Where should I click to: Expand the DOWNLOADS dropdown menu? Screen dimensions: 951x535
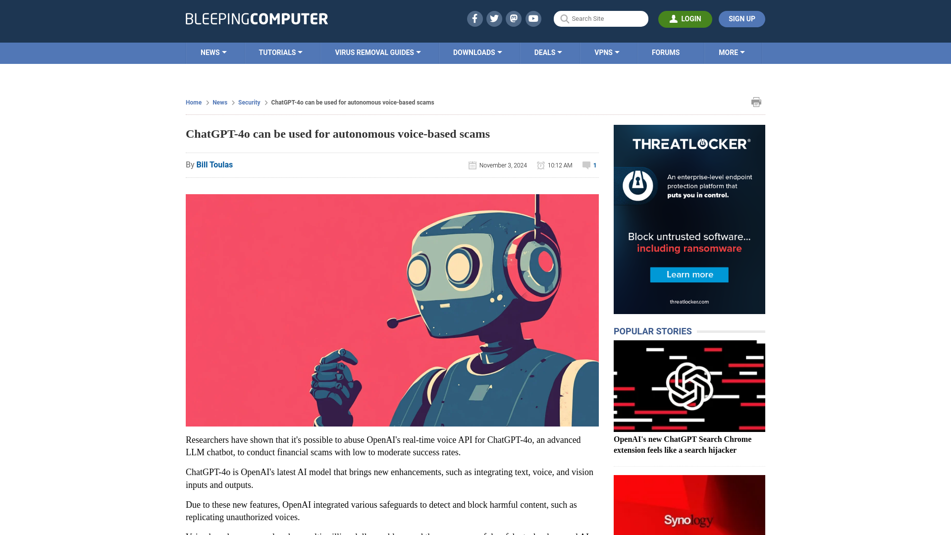[x=477, y=52]
